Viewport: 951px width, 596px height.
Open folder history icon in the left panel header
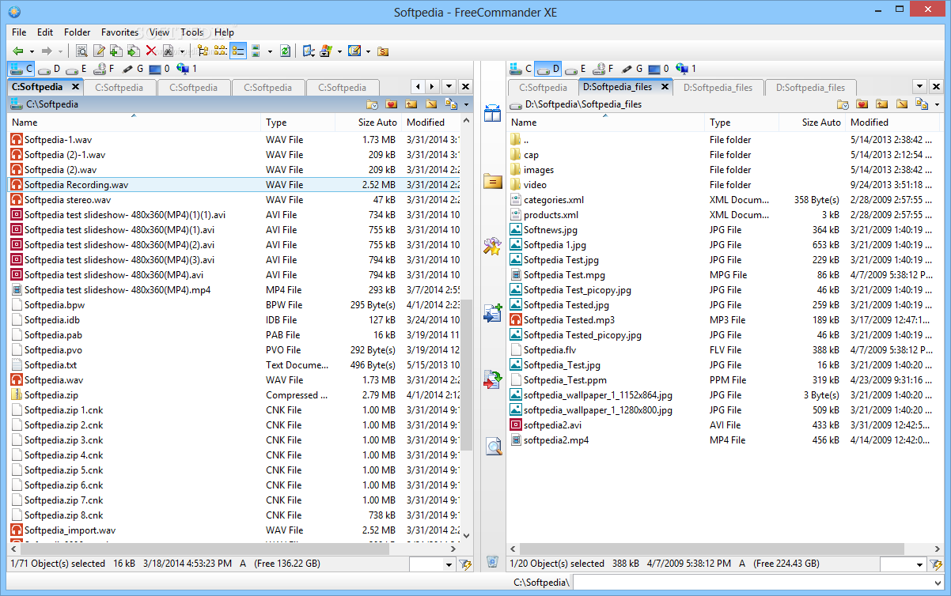point(373,104)
